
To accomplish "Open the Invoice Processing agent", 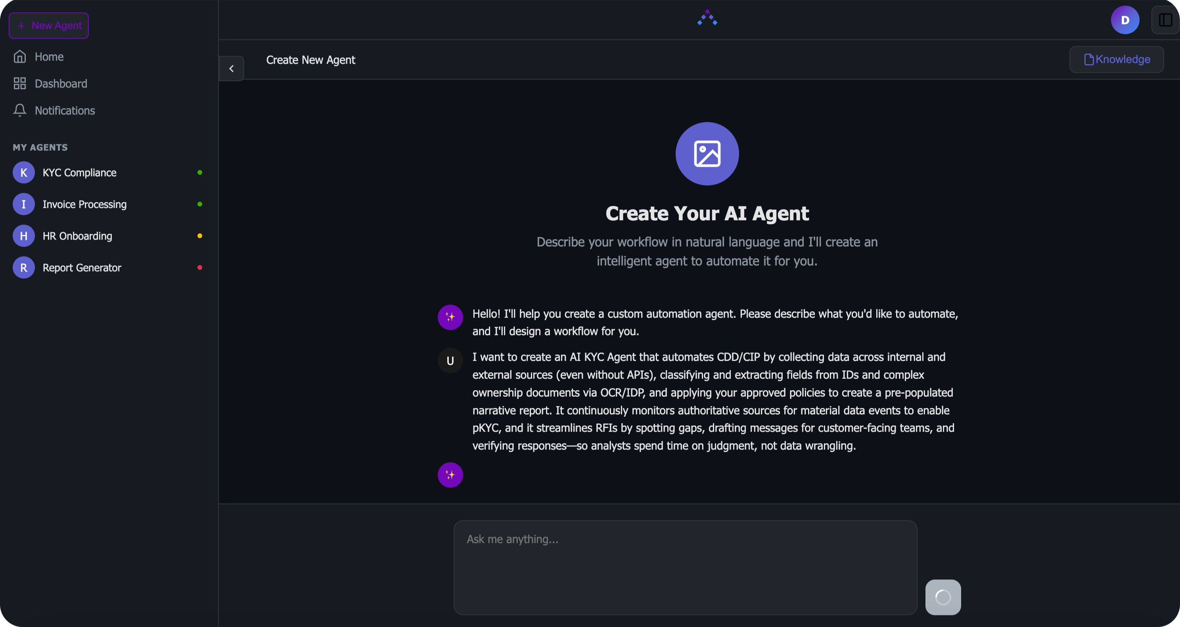I will coord(84,204).
